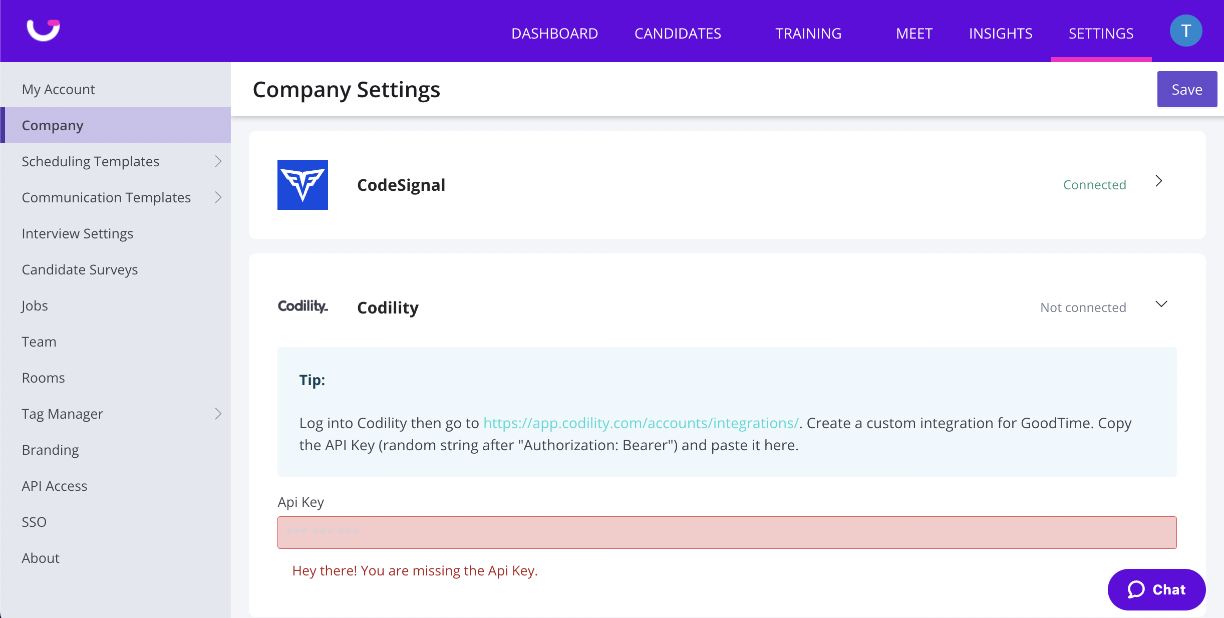Viewport: 1224px width, 618px height.
Task: Go to the Dashboard tab
Action: pyautogui.click(x=554, y=34)
